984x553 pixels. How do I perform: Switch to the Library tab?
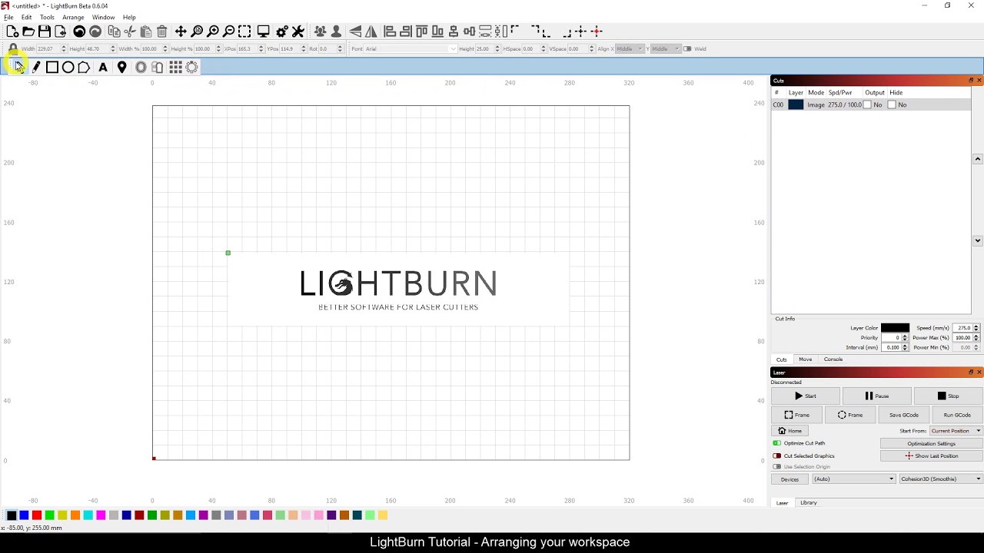click(x=808, y=503)
